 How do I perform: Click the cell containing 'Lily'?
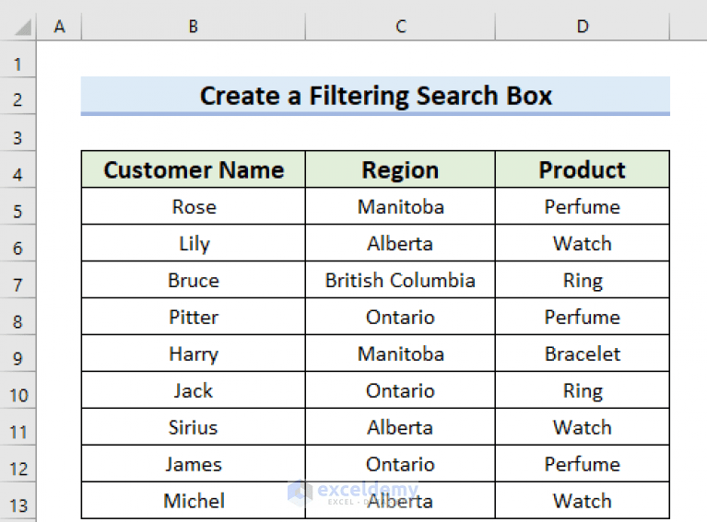194,244
